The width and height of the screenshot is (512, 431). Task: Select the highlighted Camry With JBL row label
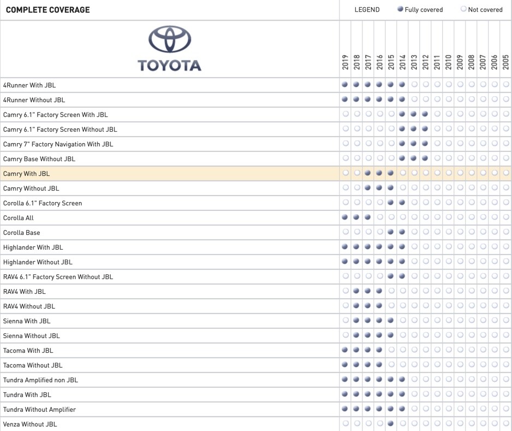(x=26, y=174)
